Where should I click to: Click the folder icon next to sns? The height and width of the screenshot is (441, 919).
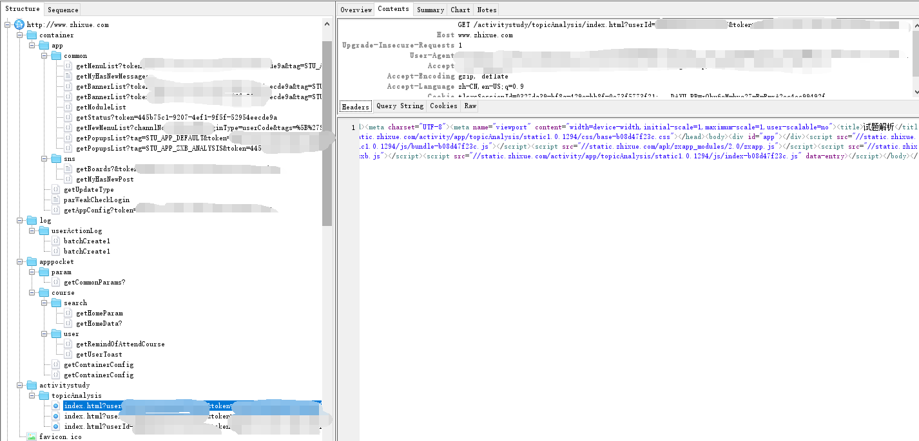pyautogui.click(x=56, y=158)
